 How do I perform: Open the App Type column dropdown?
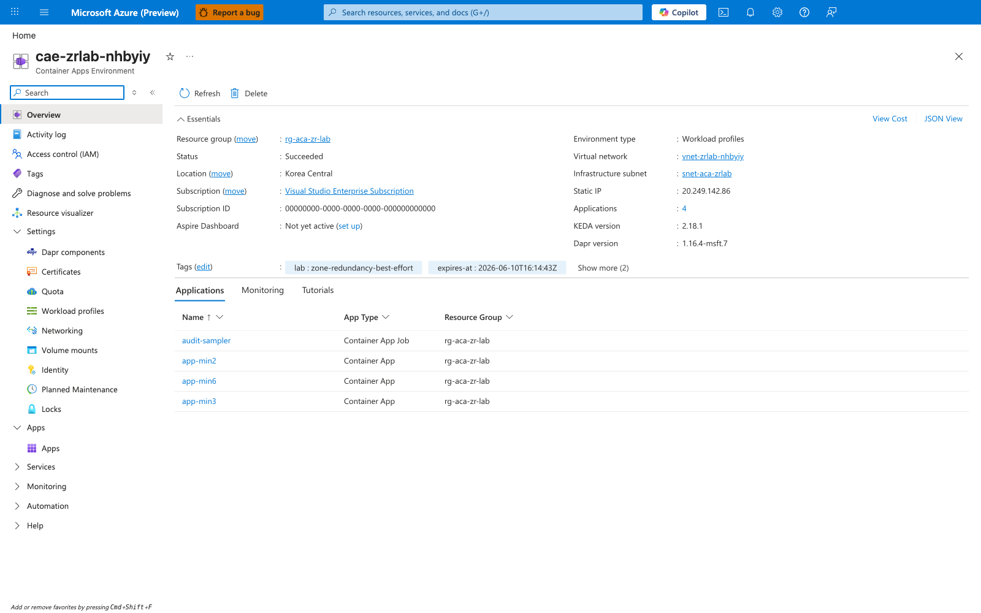[386, 317]
